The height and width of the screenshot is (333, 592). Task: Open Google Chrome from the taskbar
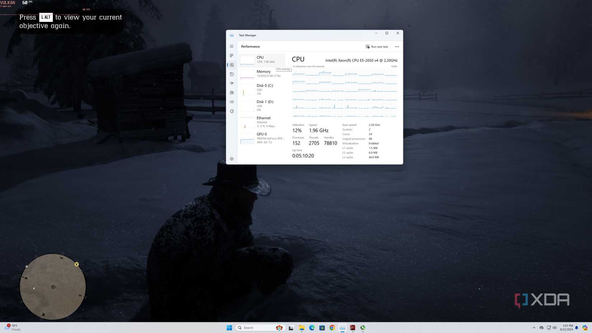pyautogui.click(x=332, y=328)
